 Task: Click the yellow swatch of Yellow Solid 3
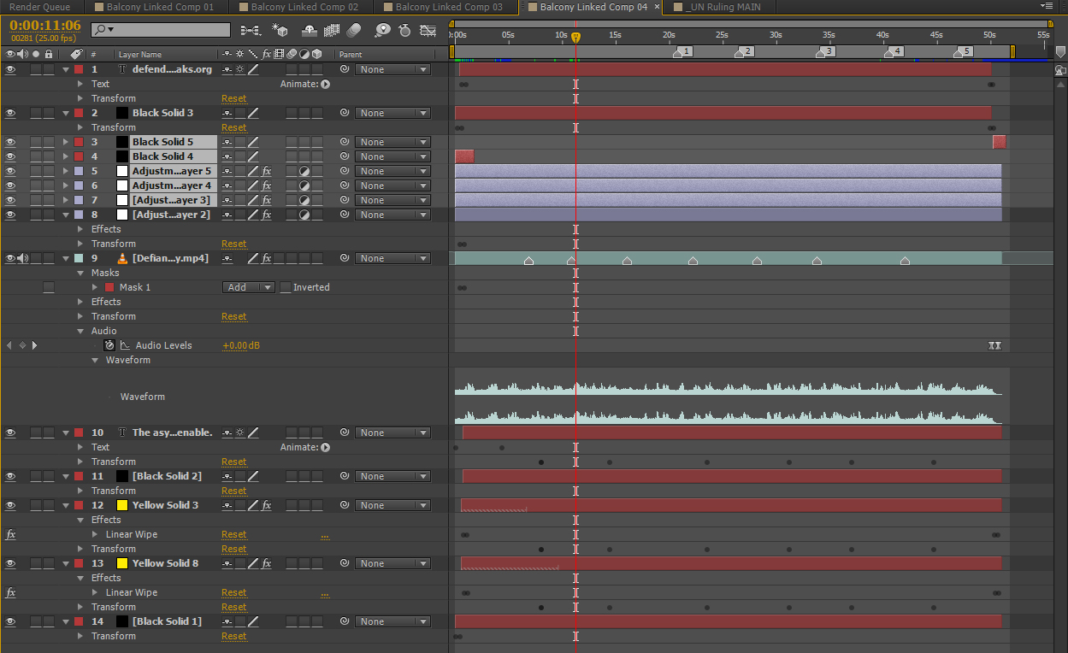pos(122,505)
